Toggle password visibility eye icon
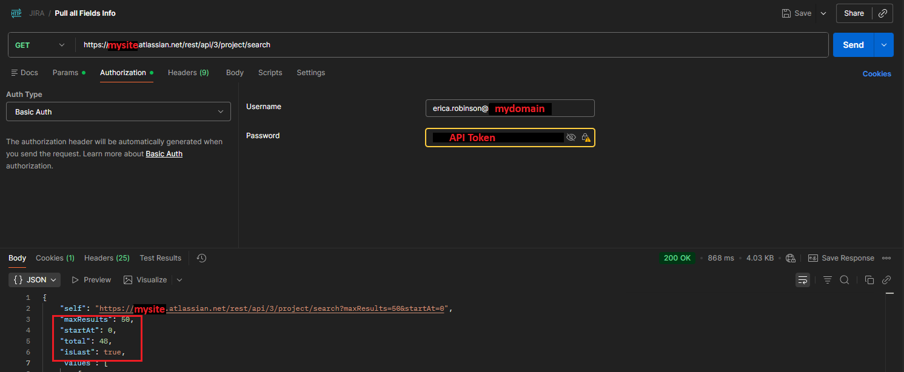904x372 pixels. coord(571,138)
